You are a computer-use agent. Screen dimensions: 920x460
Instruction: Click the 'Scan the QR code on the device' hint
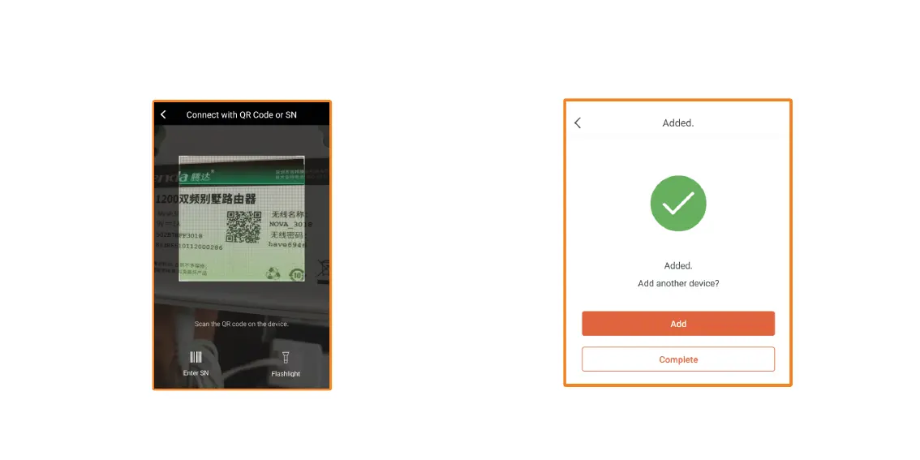242,324
